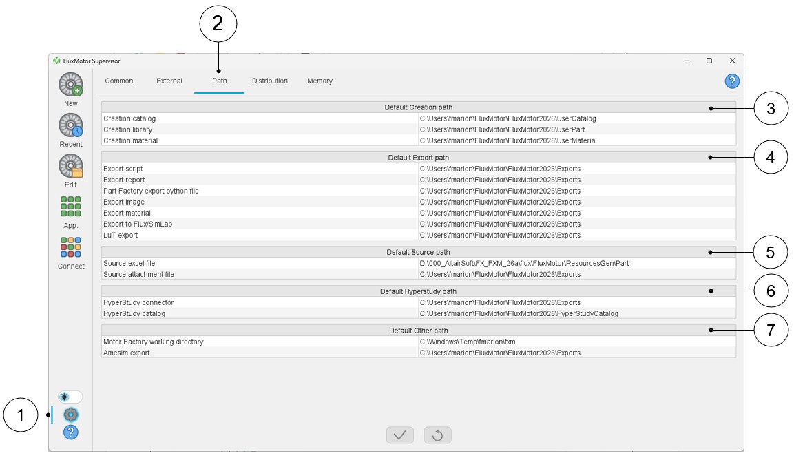Screen dimensions: 794x460
Task: Edit Part Factory export python file path
Action: pos(577,191)
